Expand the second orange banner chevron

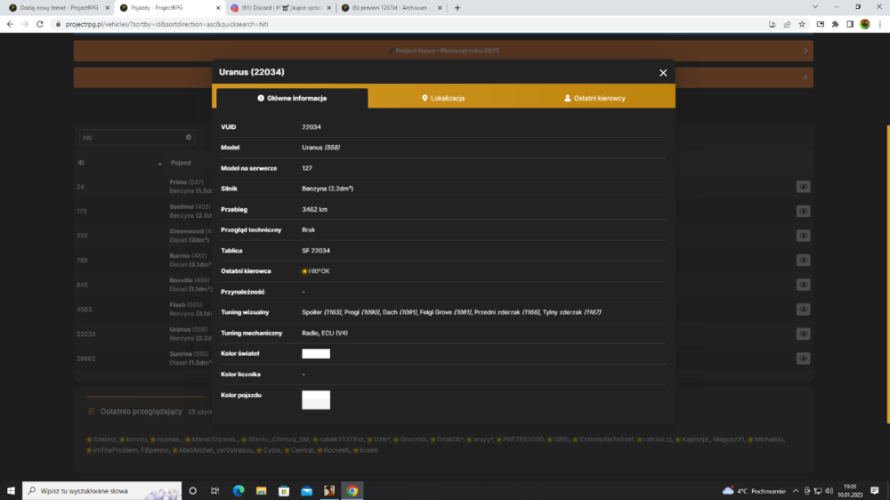click(x=805, y=77)
